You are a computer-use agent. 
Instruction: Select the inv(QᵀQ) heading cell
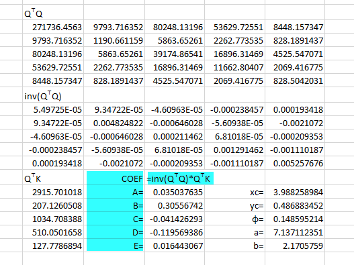click(53, 95)
